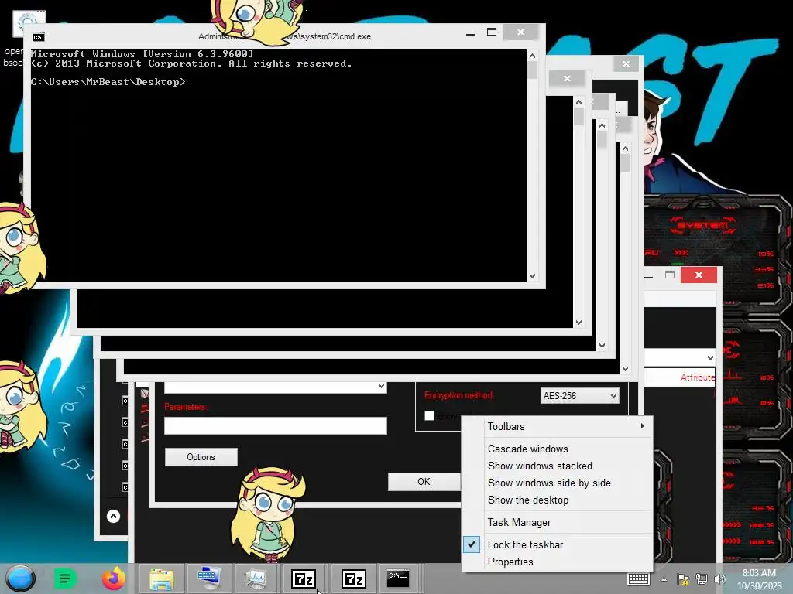This screenshot has width=793, height=594.
Task: Click the up arrow of front cmd scrollbar
Action: pos(532,55)
